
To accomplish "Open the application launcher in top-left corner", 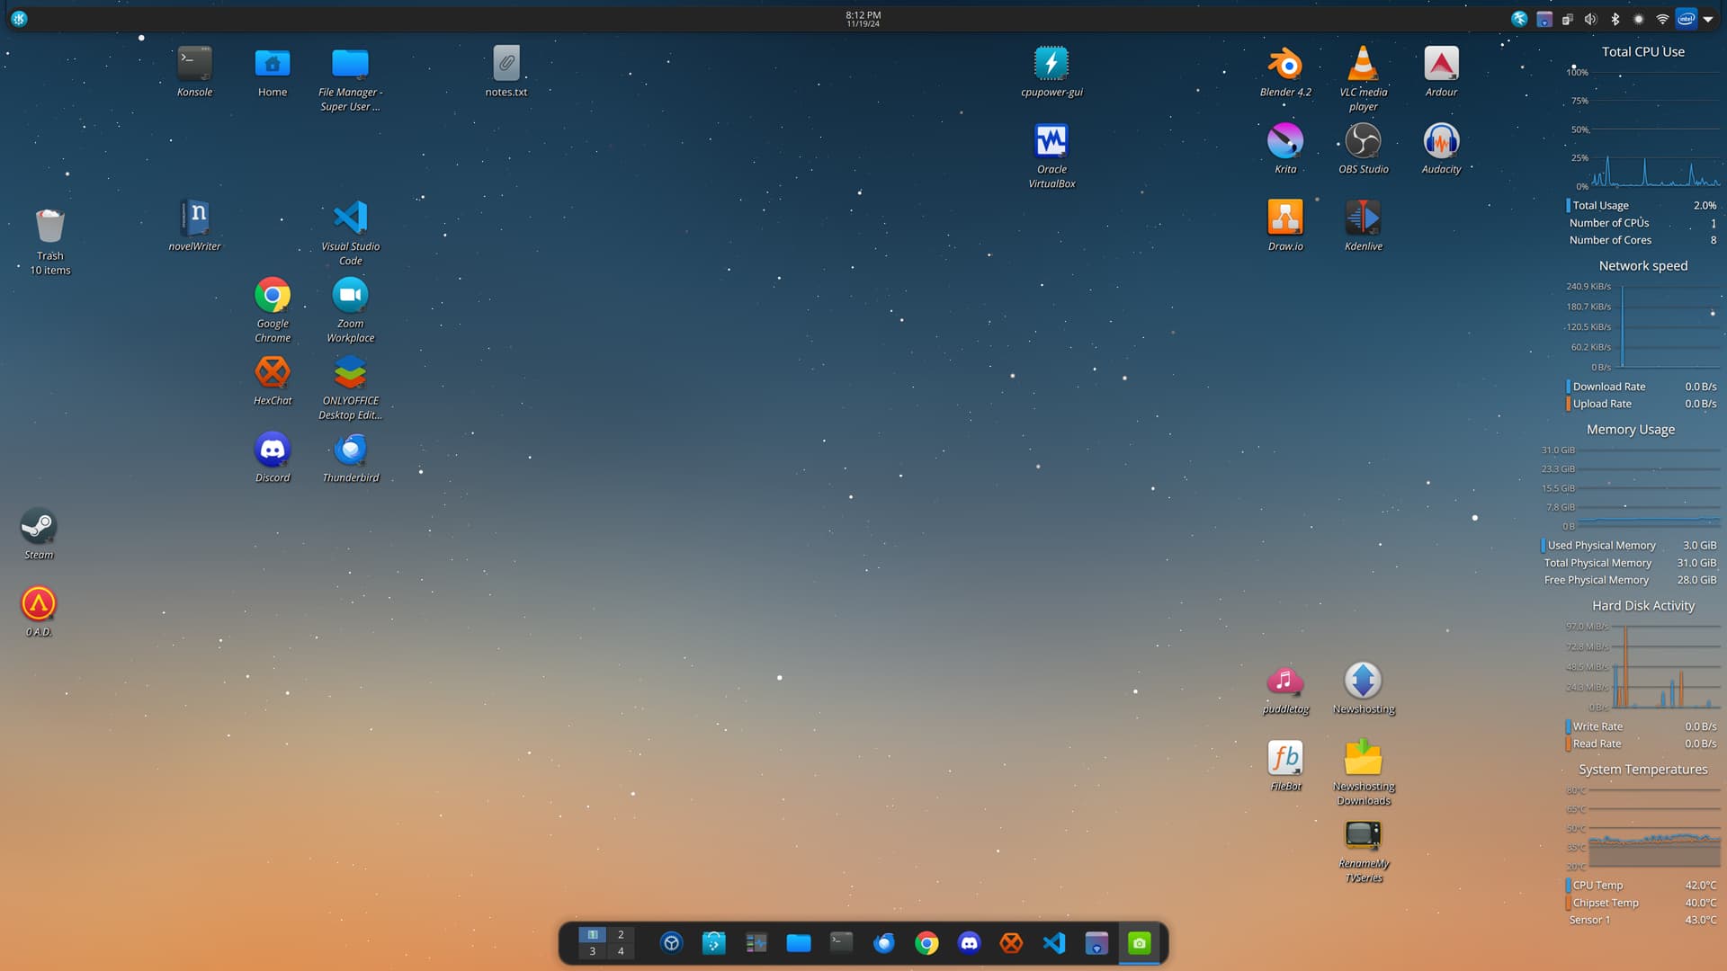I will coord(19,19).
